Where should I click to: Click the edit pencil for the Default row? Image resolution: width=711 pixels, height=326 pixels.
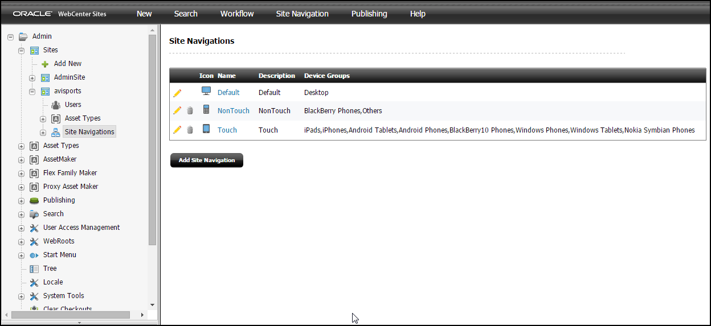click(177, 93)
